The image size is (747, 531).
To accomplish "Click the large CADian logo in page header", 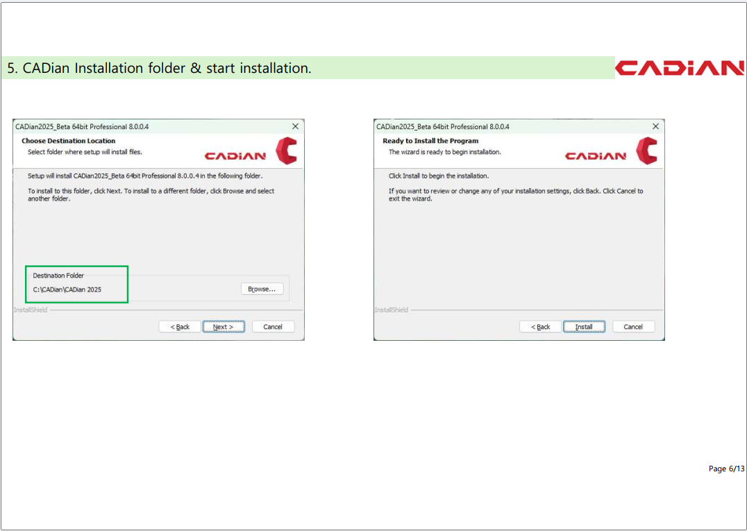I will pos(680,68).
